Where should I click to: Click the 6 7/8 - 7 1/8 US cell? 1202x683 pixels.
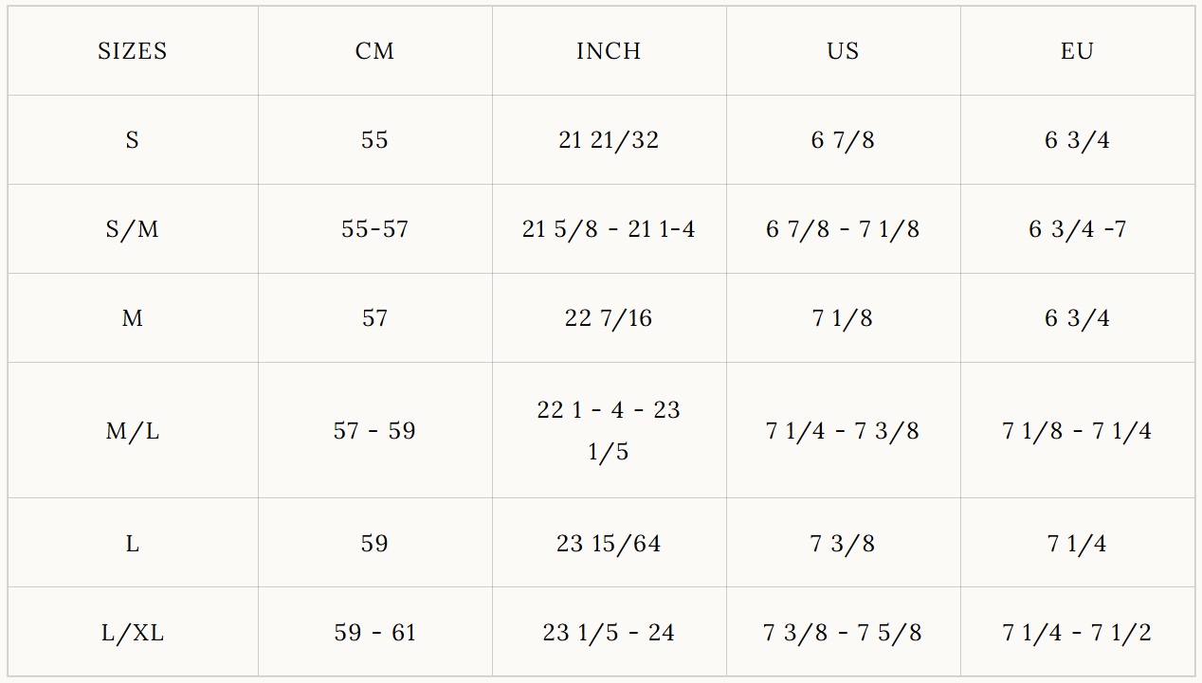click(x=843, y=229)
